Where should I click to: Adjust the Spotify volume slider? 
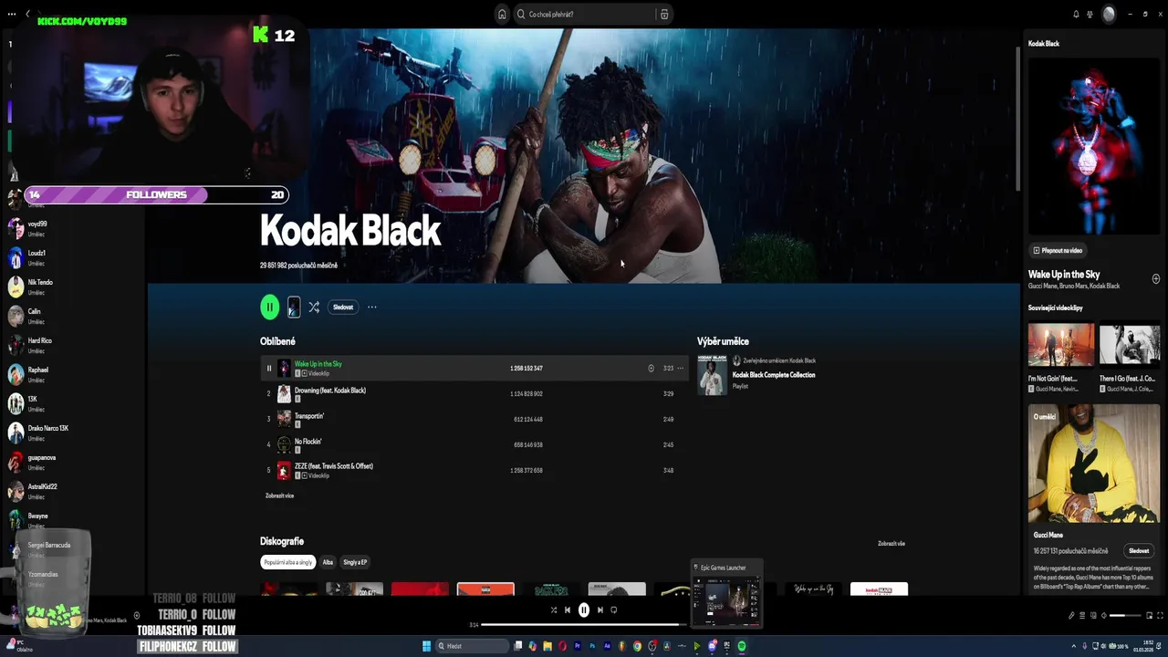[x=1125, y=615]
